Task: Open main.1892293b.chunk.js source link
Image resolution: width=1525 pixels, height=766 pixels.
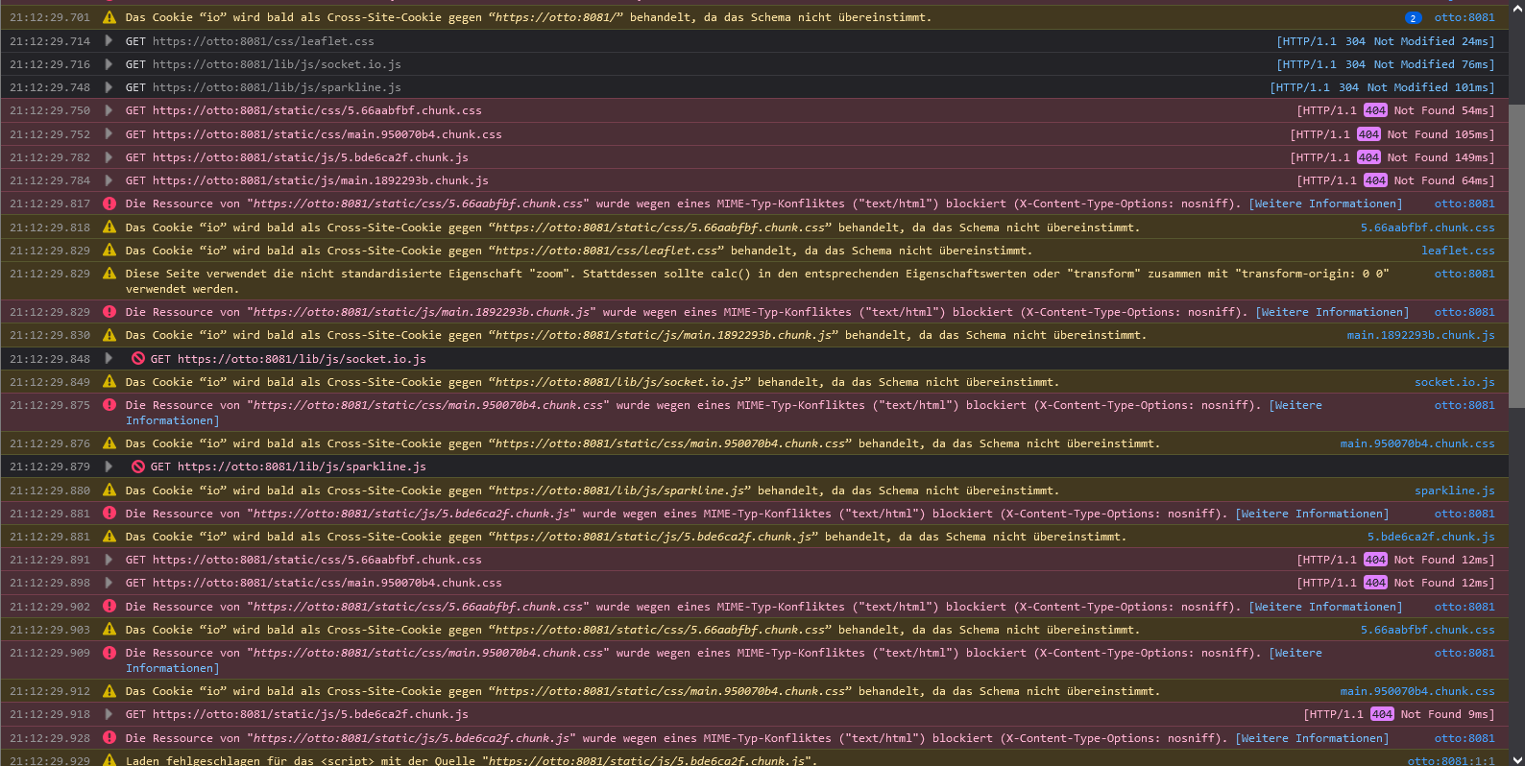Action: [x=1420, y=335]
